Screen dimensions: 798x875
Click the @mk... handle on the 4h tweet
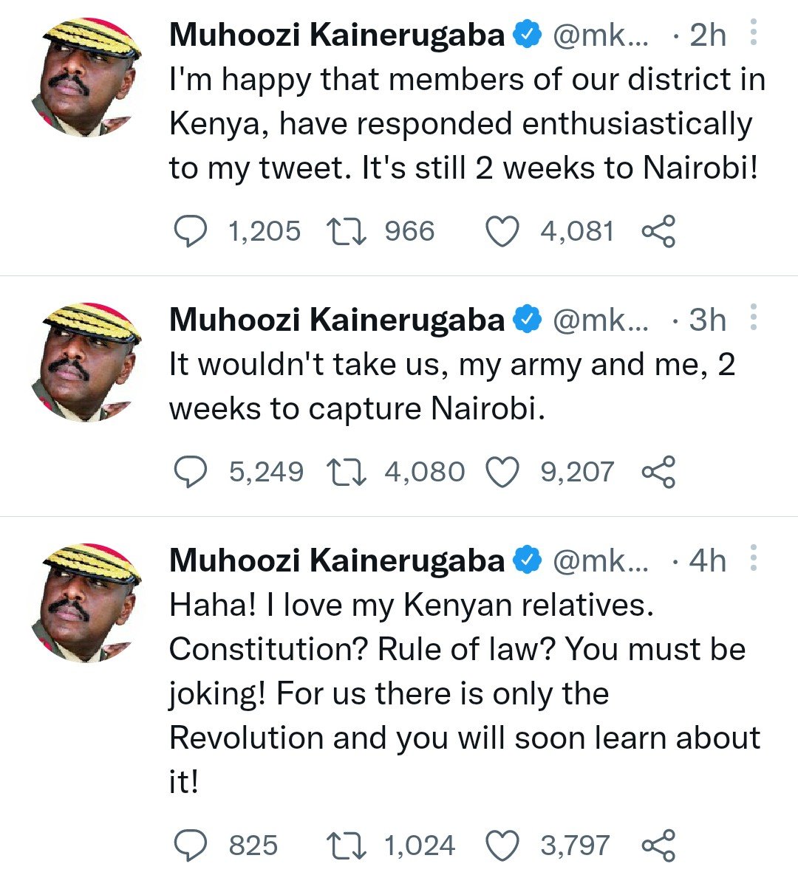click(600, 561)
